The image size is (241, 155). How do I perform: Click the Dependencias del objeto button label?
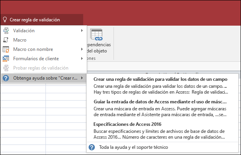[98, 48]
